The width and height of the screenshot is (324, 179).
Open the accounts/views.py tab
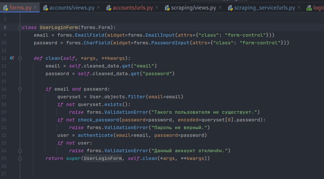[72, 8]
